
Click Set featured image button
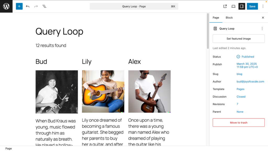[x=239, y=39]
